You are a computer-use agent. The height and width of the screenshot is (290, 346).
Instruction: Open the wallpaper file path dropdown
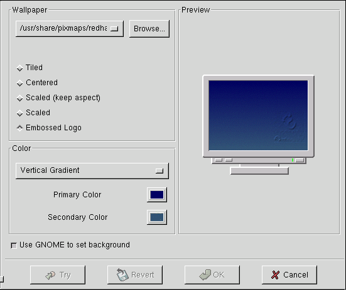click(x=70, y=29)
